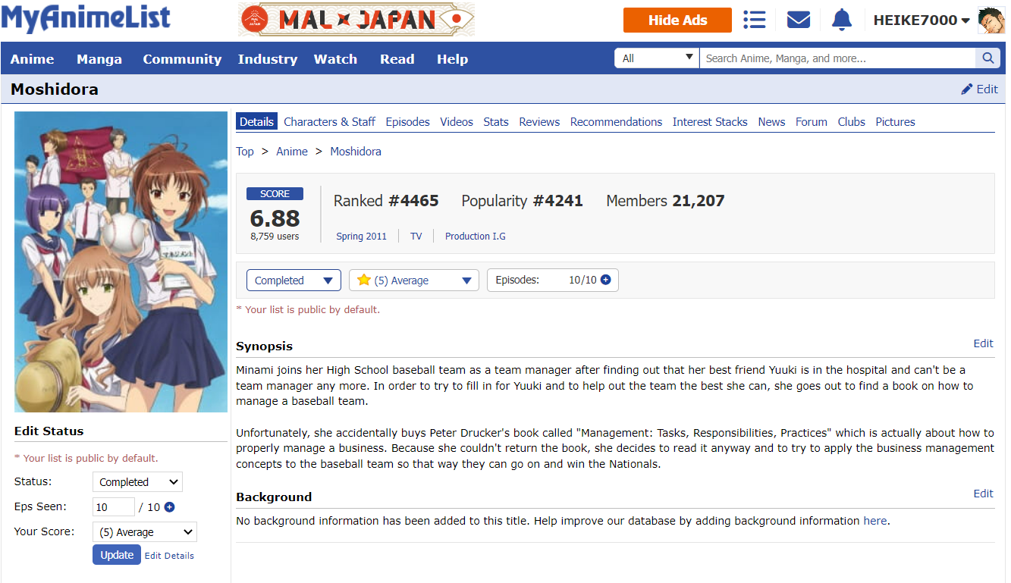Switch to Recommendations tab

(616, 122)
